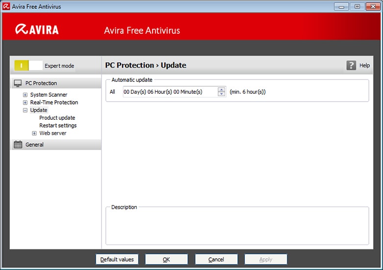Viewport: 383px width, 270px height.
Task: Click the PC Protection monitor icon
Action: 18,83
